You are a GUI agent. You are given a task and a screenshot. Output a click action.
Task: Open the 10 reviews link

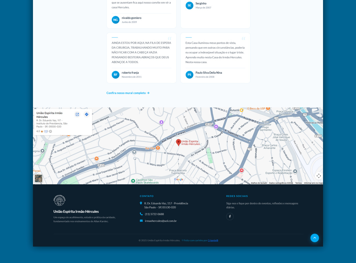[x=46, y=131]
